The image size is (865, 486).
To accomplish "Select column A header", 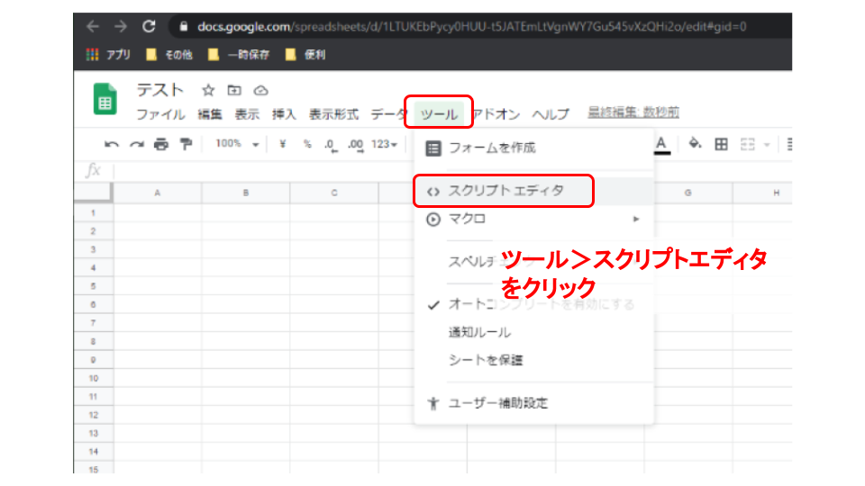I will pyautogui.click(x=157, y=193).
